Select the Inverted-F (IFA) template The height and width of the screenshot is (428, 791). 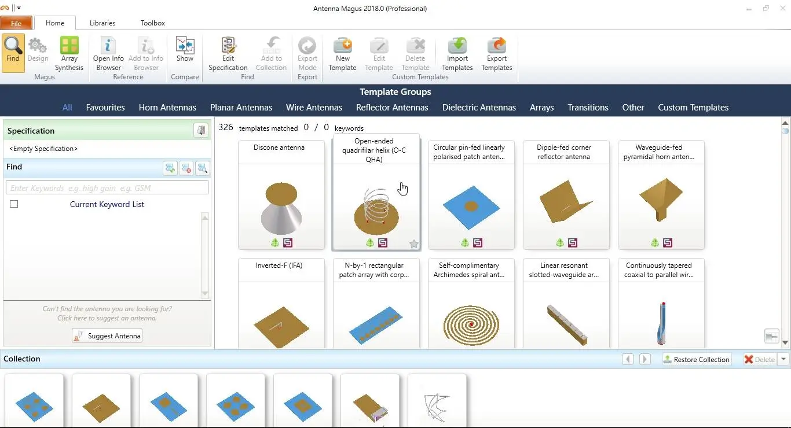(281, 303)
